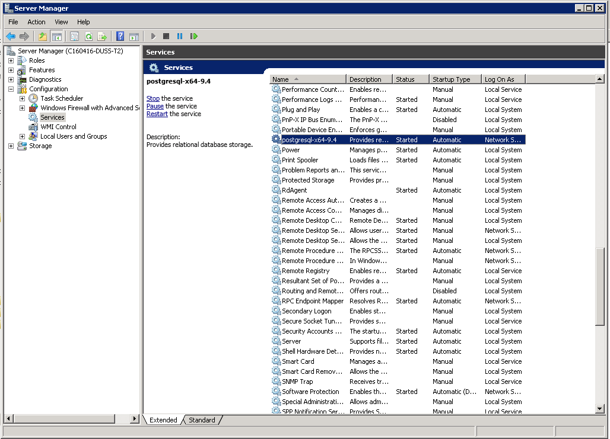Select WMI Control in the tree
Viewport: 610px width, 439px height.
tap(58, 127)
